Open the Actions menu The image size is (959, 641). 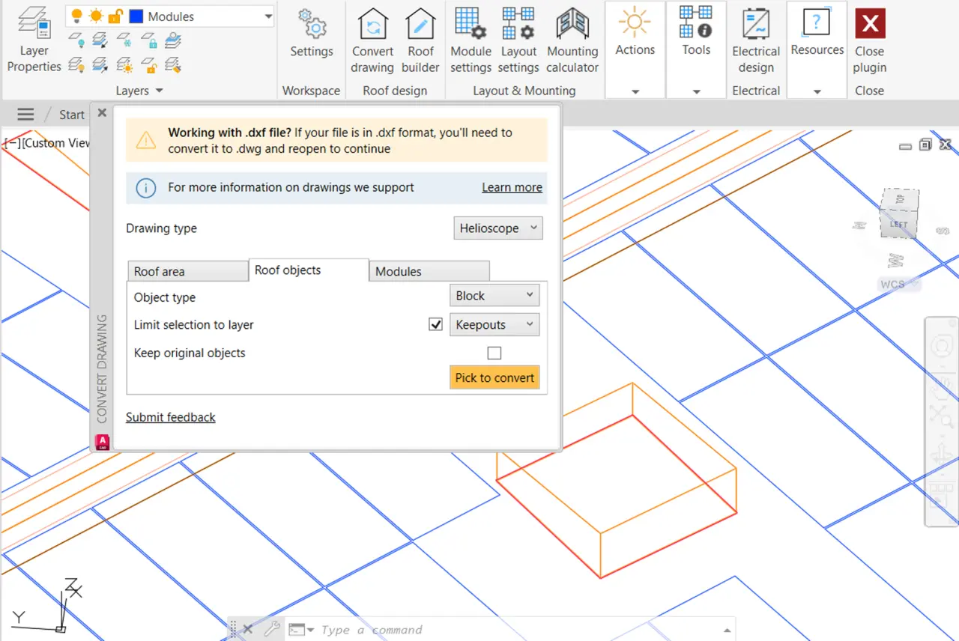[635, 49]
